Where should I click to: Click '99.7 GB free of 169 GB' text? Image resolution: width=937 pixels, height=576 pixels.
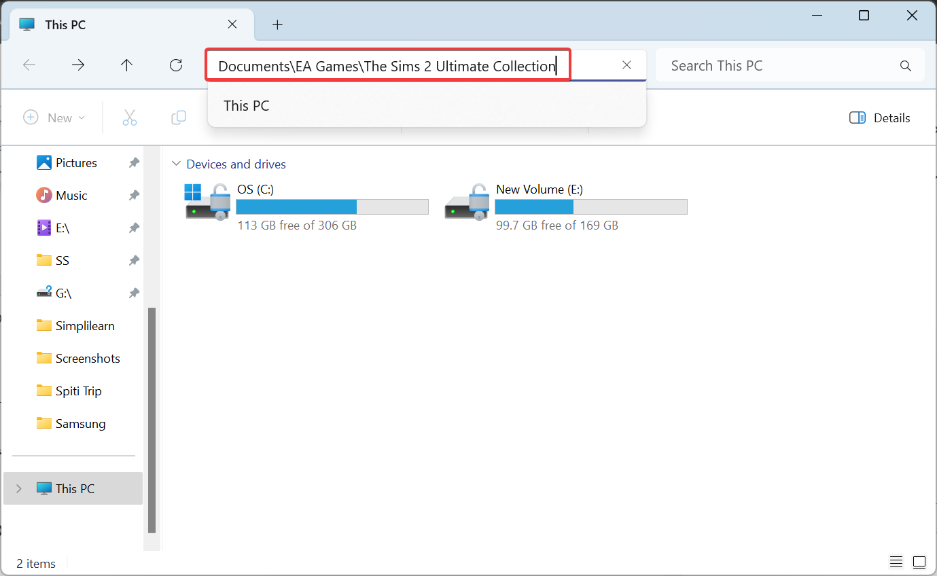(557, 225)
